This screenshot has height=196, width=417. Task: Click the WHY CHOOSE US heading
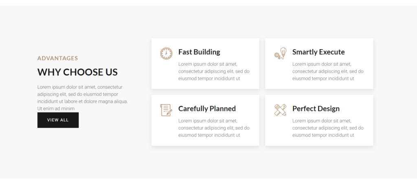[77, 72]
